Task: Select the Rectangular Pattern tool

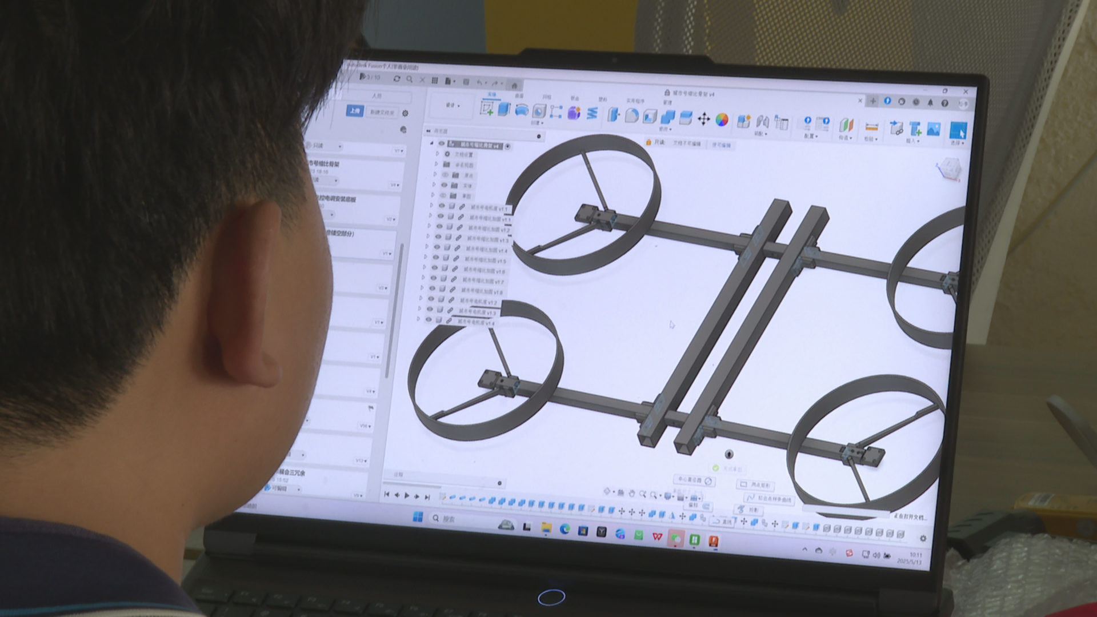Action: click(x=556, y=112)
